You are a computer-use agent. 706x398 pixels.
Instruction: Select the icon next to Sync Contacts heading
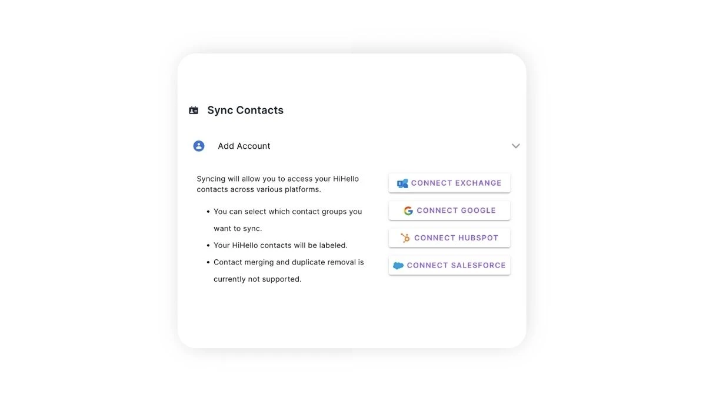point(194,109)
